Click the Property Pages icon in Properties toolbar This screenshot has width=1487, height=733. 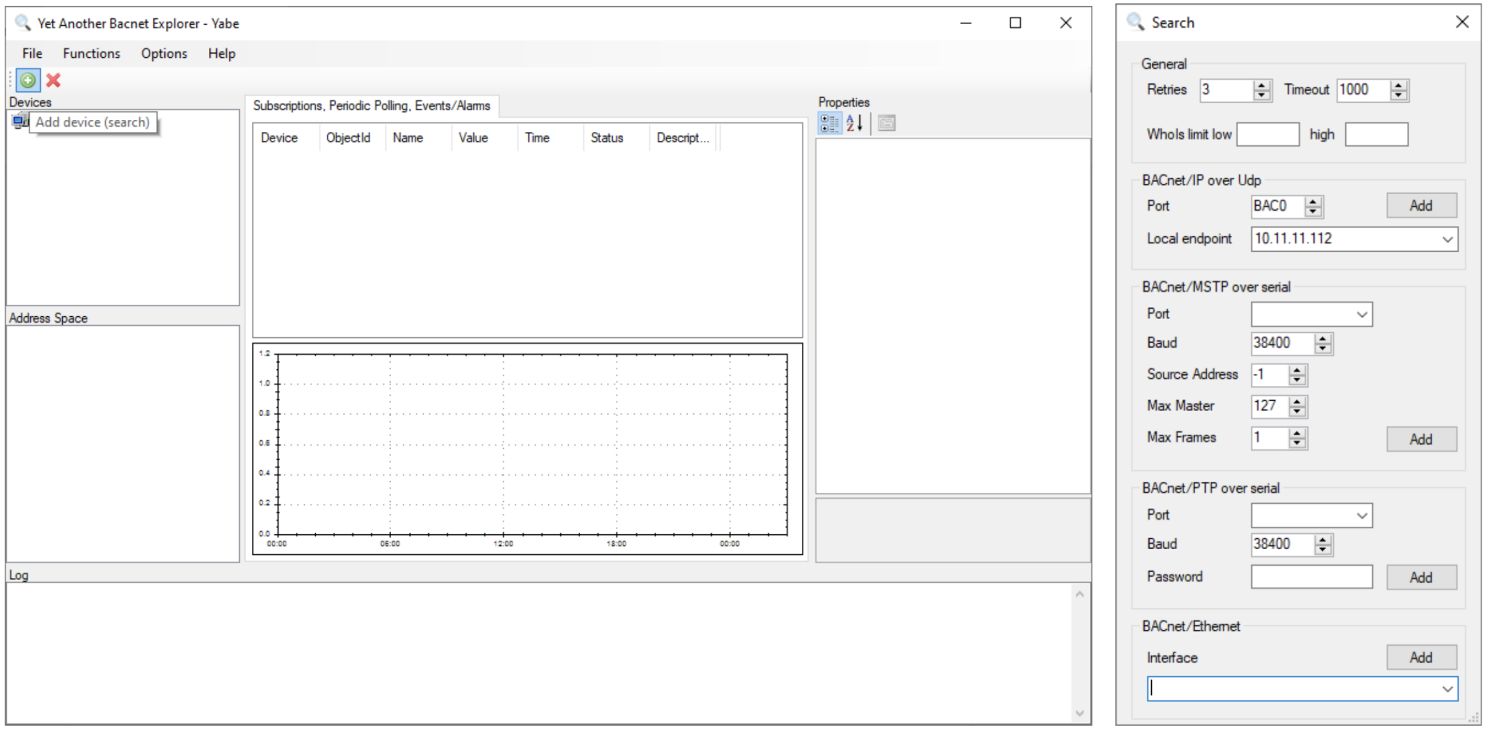[887, 123]
